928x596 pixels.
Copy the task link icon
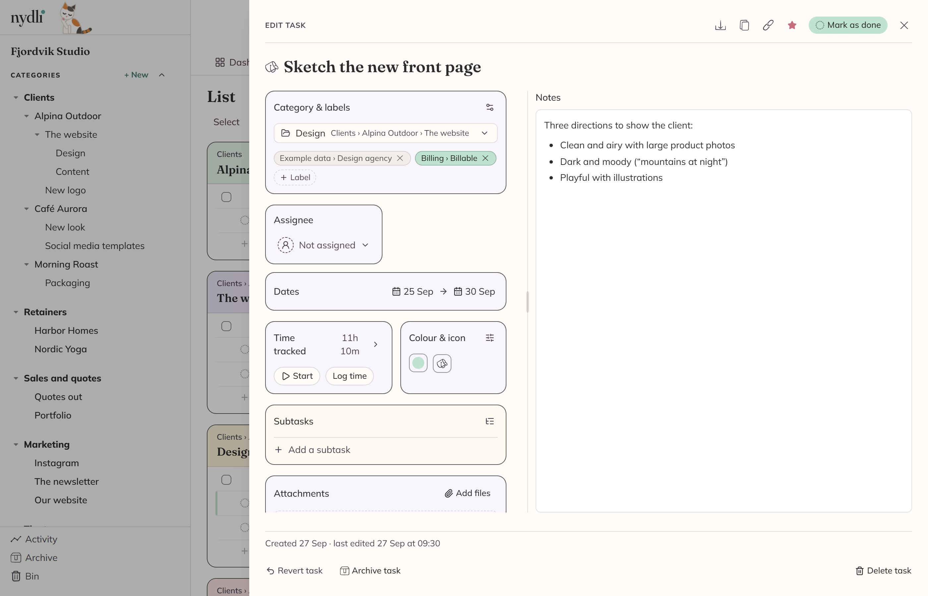click(x=768, y=25)
